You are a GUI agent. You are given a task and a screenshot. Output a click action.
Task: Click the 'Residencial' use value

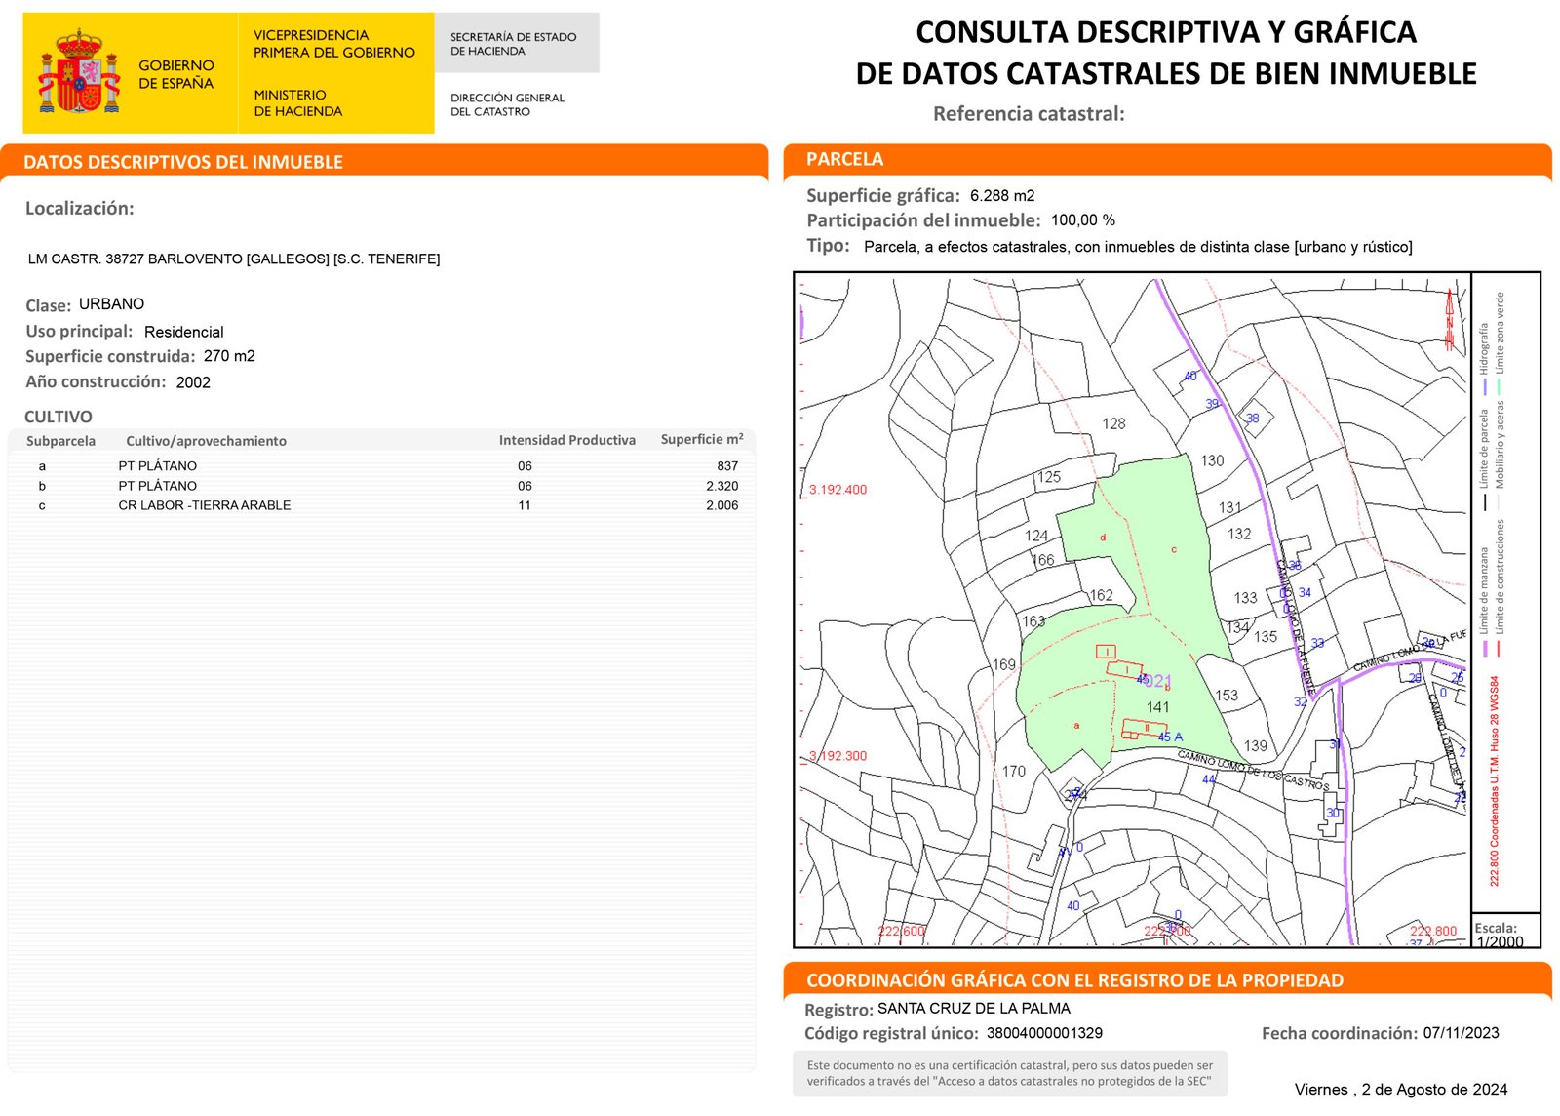pos(184,332)
